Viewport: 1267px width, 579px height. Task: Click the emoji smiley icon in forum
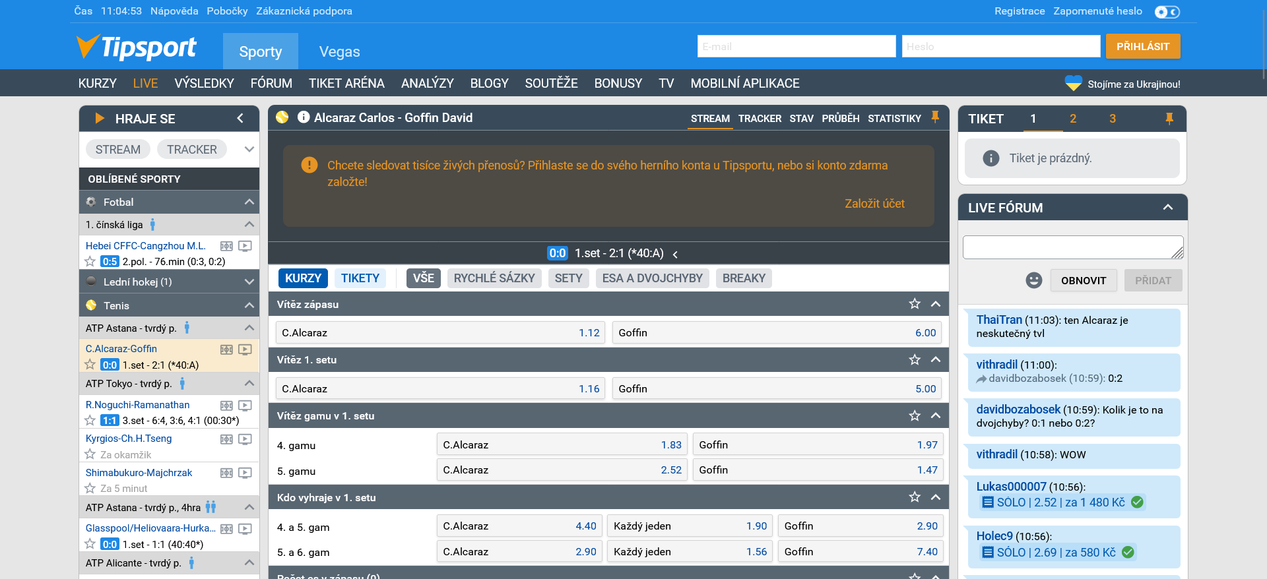[1034, 280]
